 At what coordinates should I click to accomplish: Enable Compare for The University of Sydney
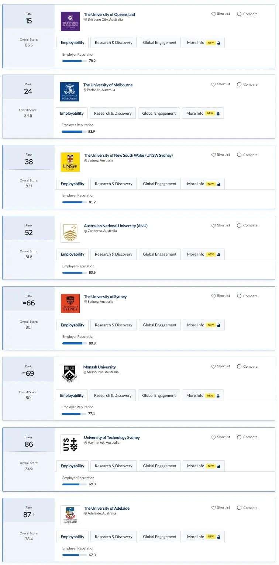pyautogui.click(x=239, y=296)
